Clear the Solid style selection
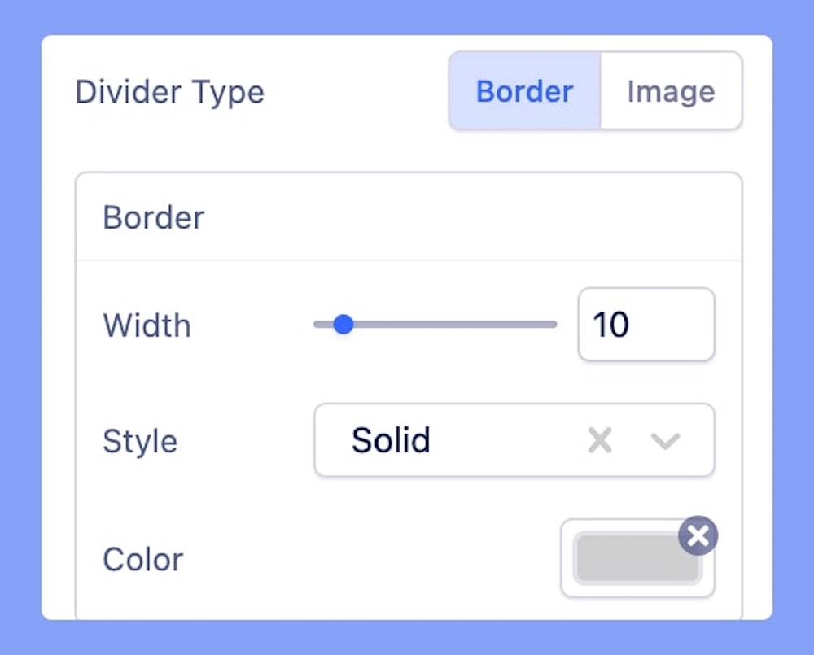 tap(600, 441)
